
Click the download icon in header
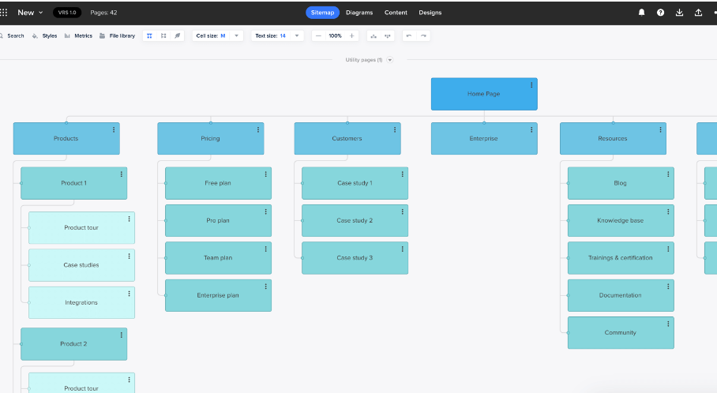click(679, 13)
